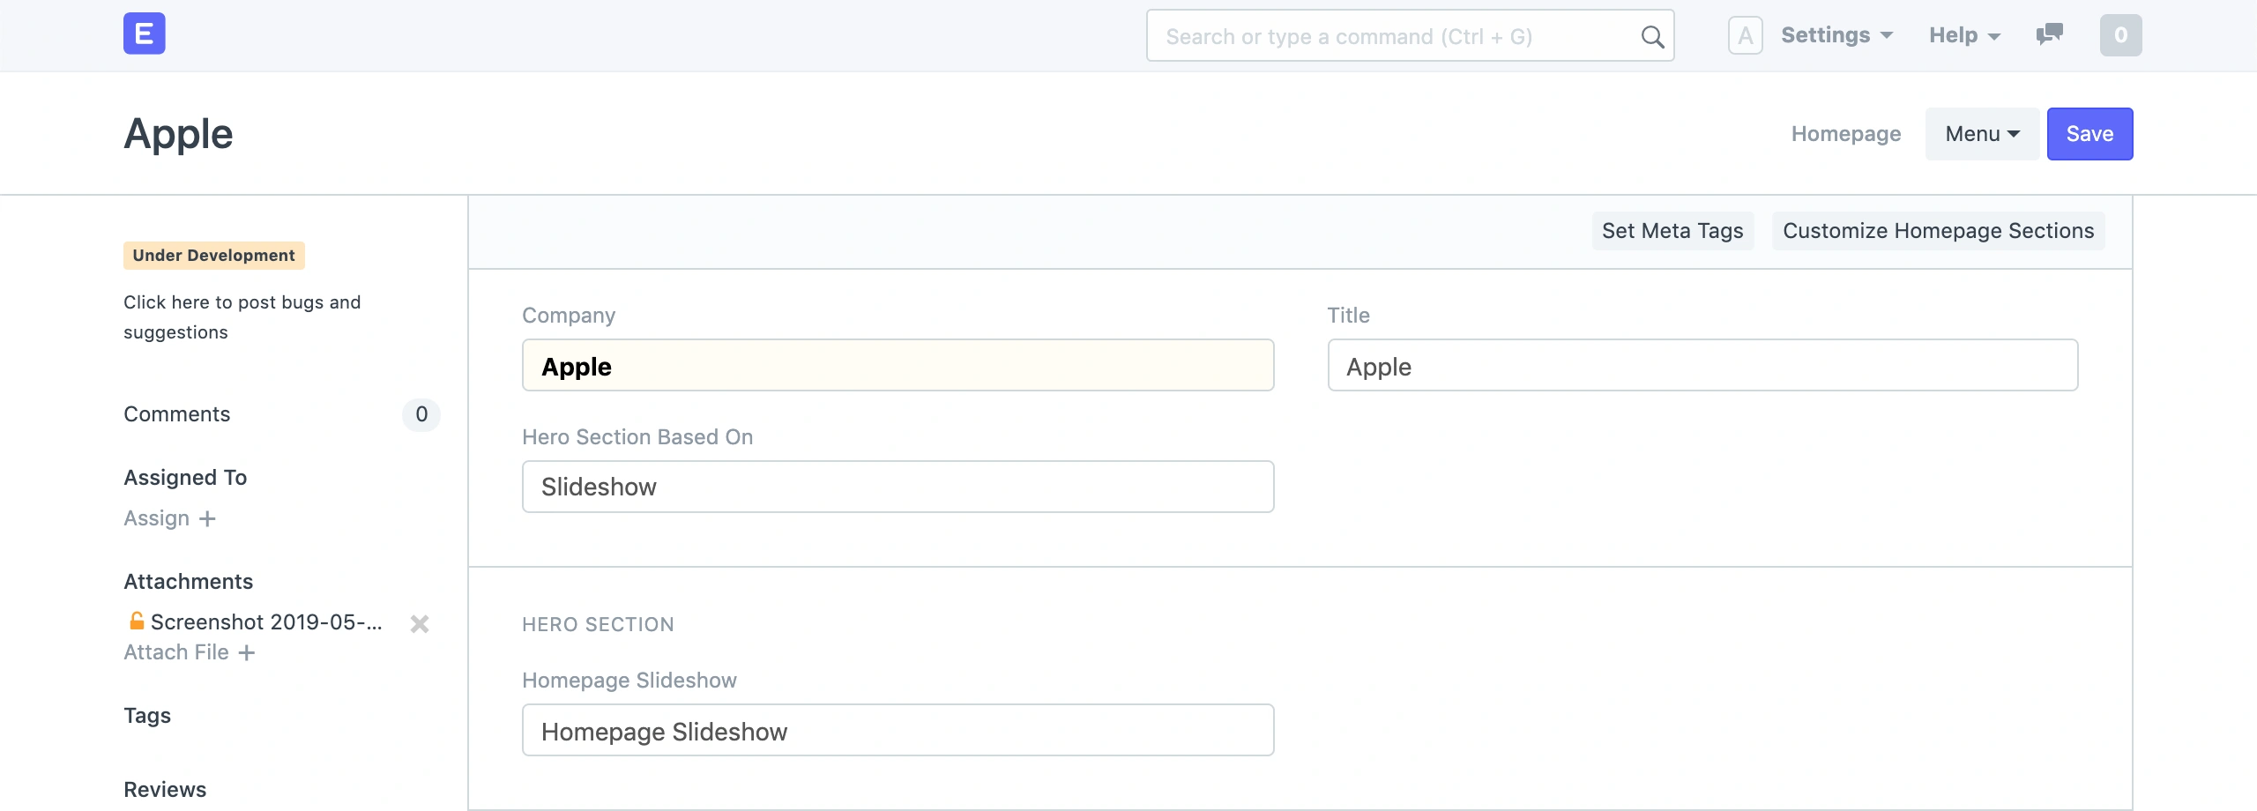Click Set Meta Tags button
2257x811 pixels.
point(1672,231)
